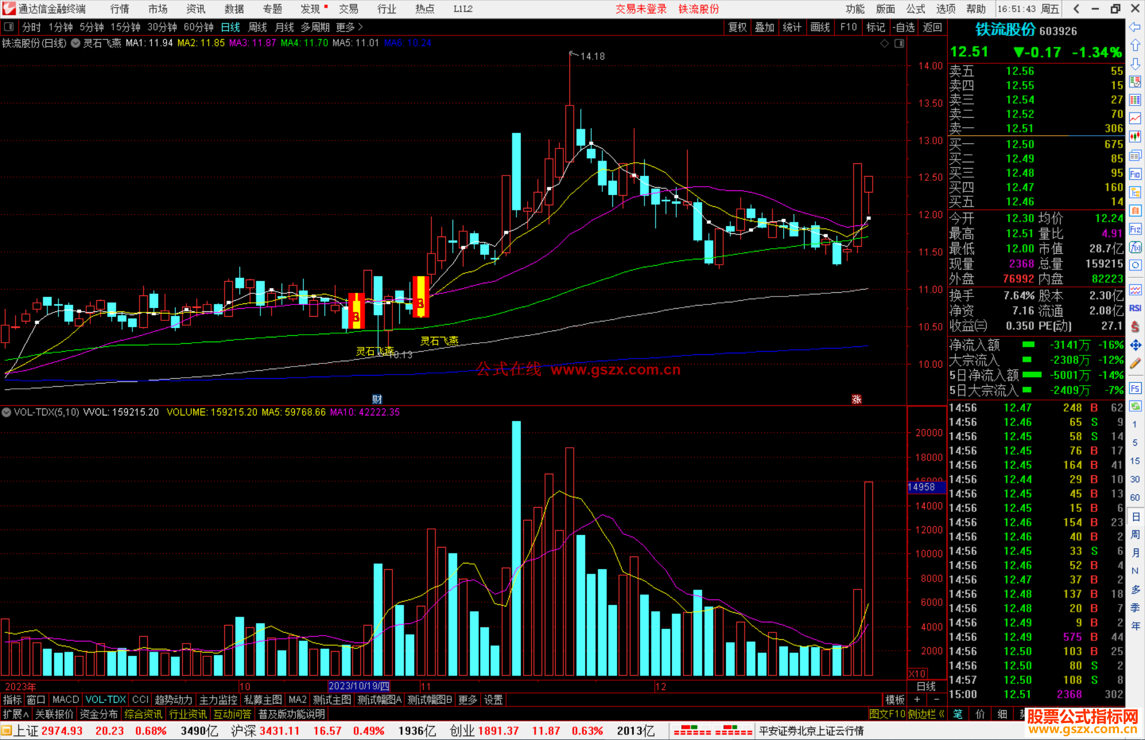Click the 叠加 overlay button
This screenshot has height=740, width=1145.
[x=764, y=27]
